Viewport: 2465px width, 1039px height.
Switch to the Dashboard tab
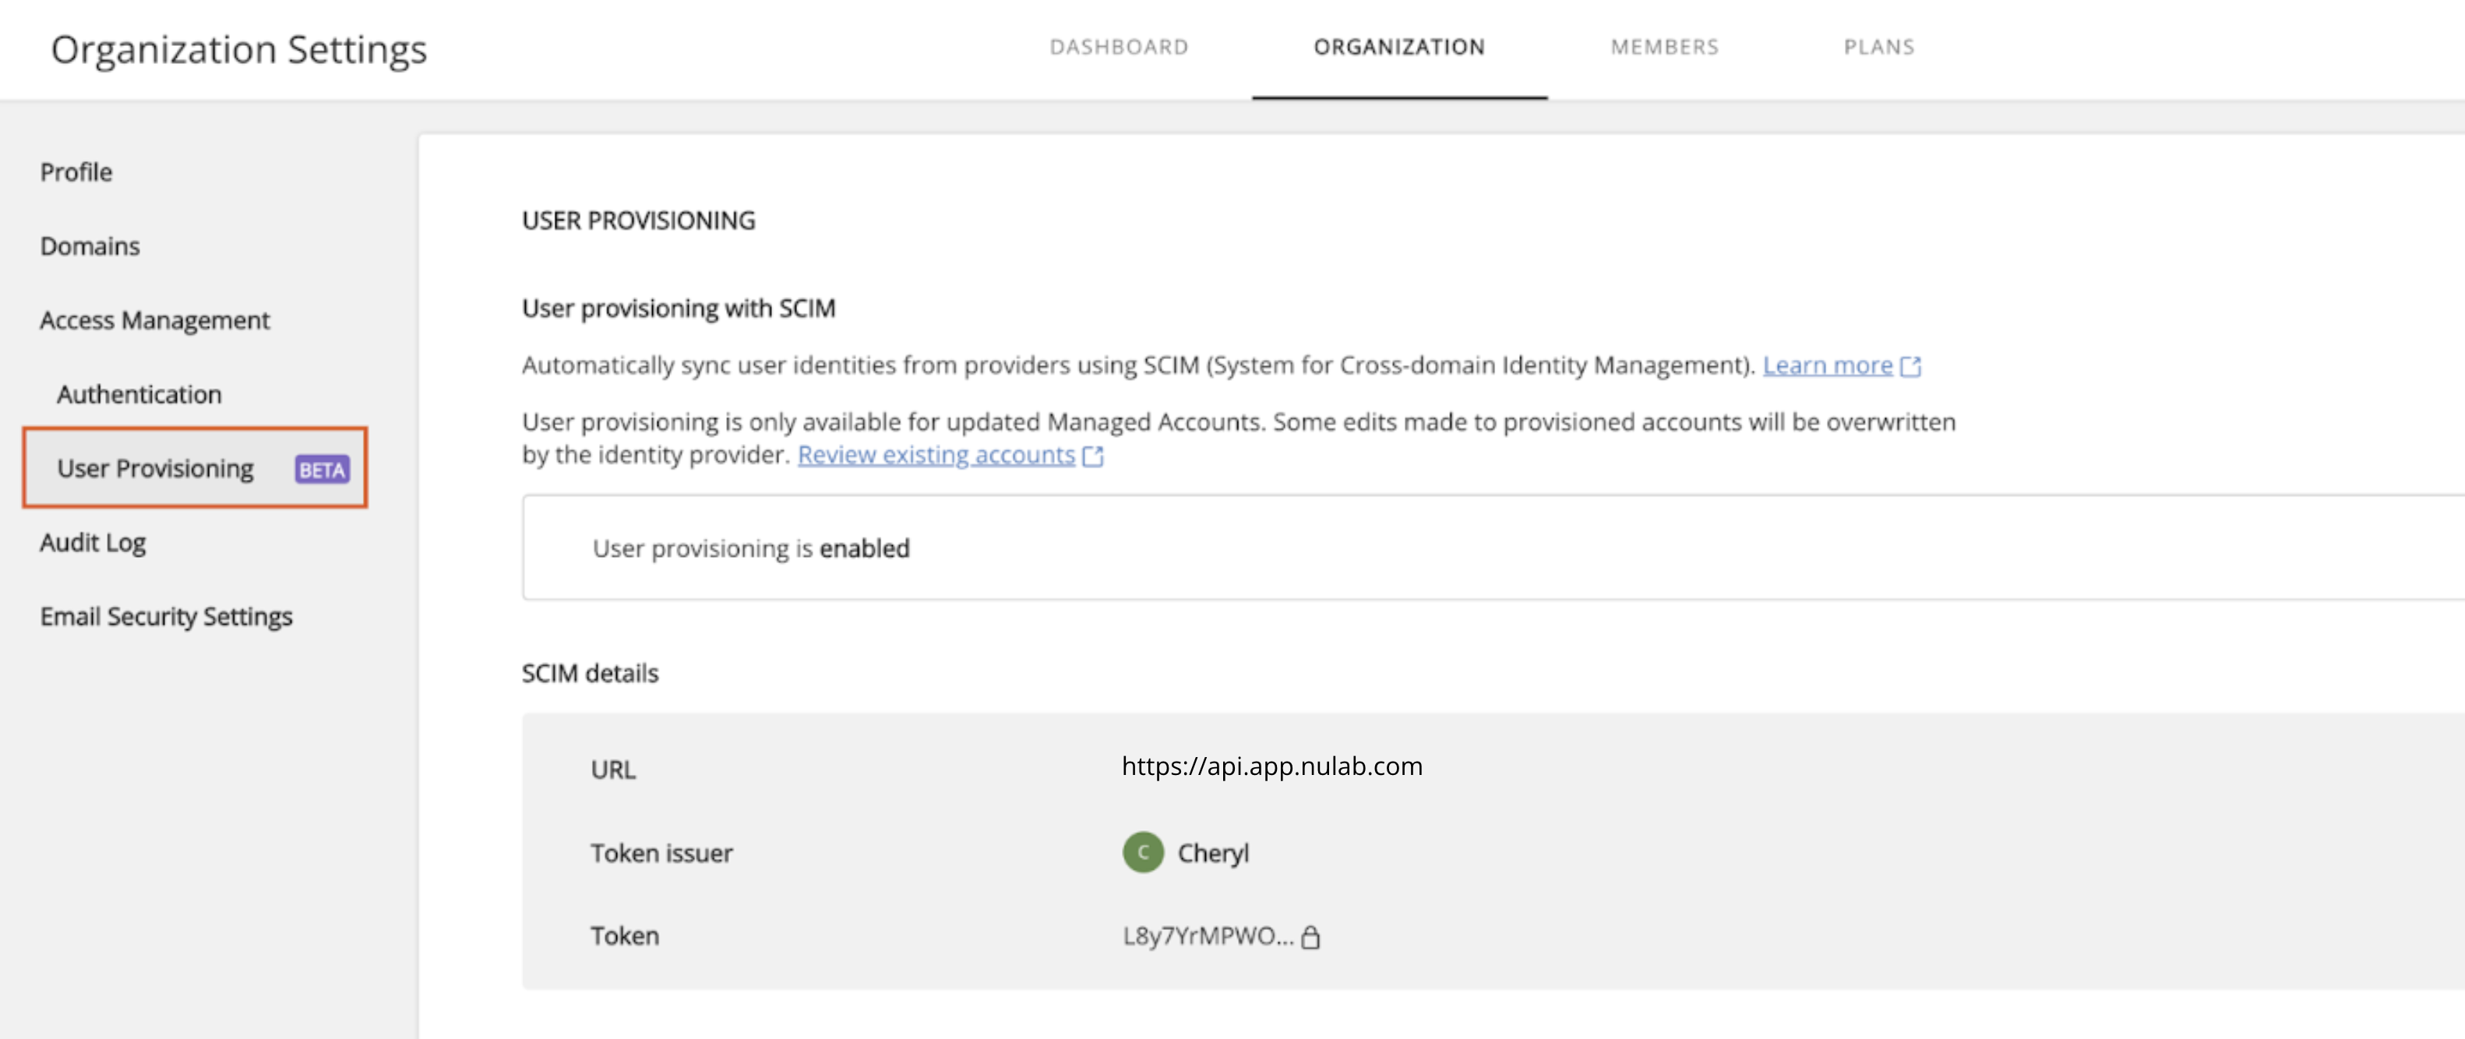[x=1118, y=47]
